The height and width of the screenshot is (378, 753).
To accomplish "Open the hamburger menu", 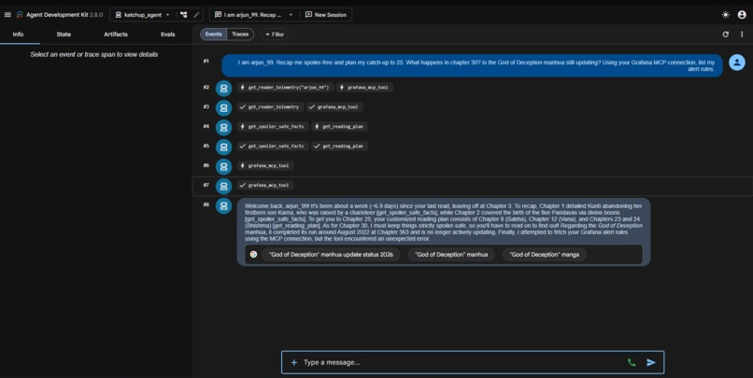I will point(7,14).
